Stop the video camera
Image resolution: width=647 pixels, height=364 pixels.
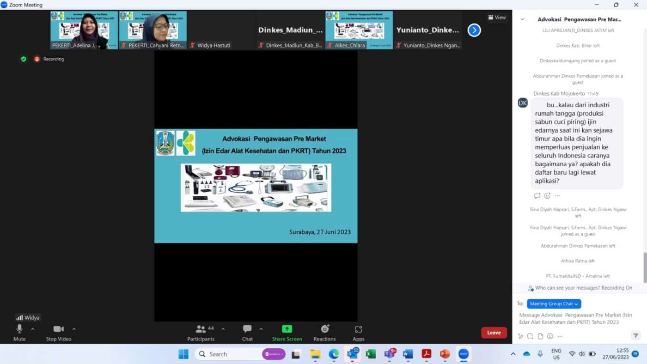coord(58,333)
